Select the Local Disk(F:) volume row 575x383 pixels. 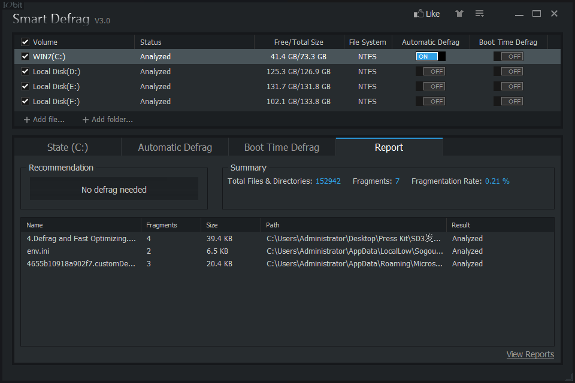(x=287, y=102)
